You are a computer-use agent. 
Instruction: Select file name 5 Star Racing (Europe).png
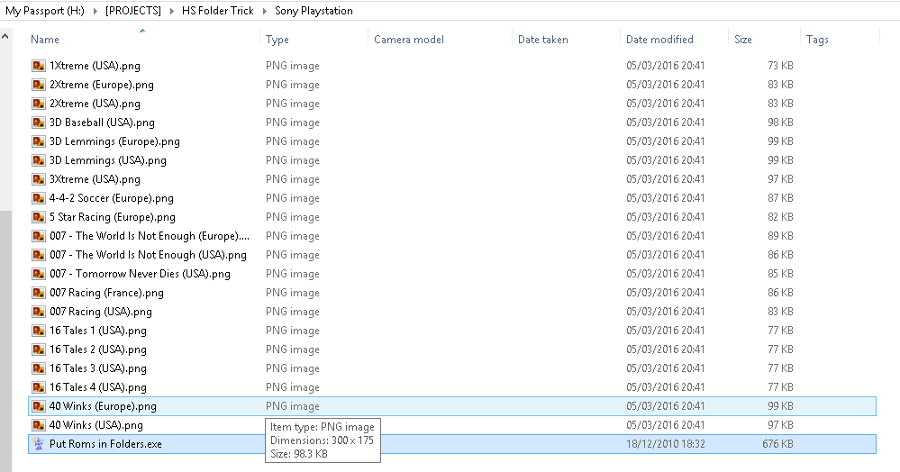(113, 218)
